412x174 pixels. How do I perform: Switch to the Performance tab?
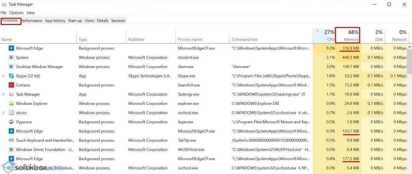pos(32,21)
